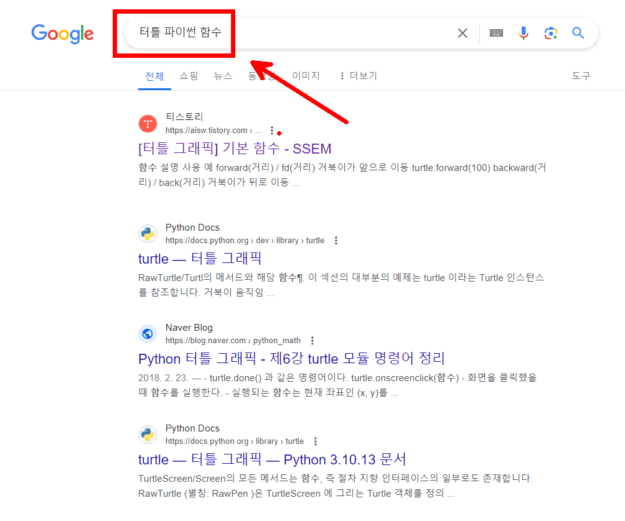Start voice search with microphone icon

coord(524,33)
